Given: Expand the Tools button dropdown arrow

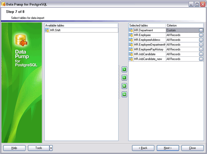Looking at the screenshot, I should point(51,148).
